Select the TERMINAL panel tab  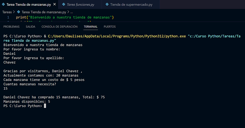pyautogui.click(x=91, y=27)
